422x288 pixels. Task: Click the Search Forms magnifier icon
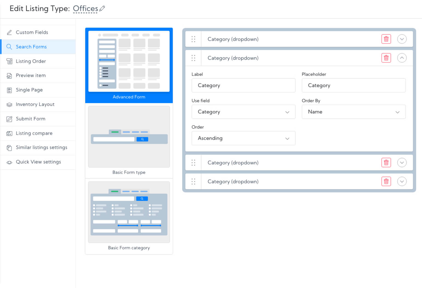[9, 47]
